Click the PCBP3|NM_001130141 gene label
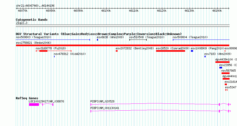237x126 pixels. click(x=105, y=108)
